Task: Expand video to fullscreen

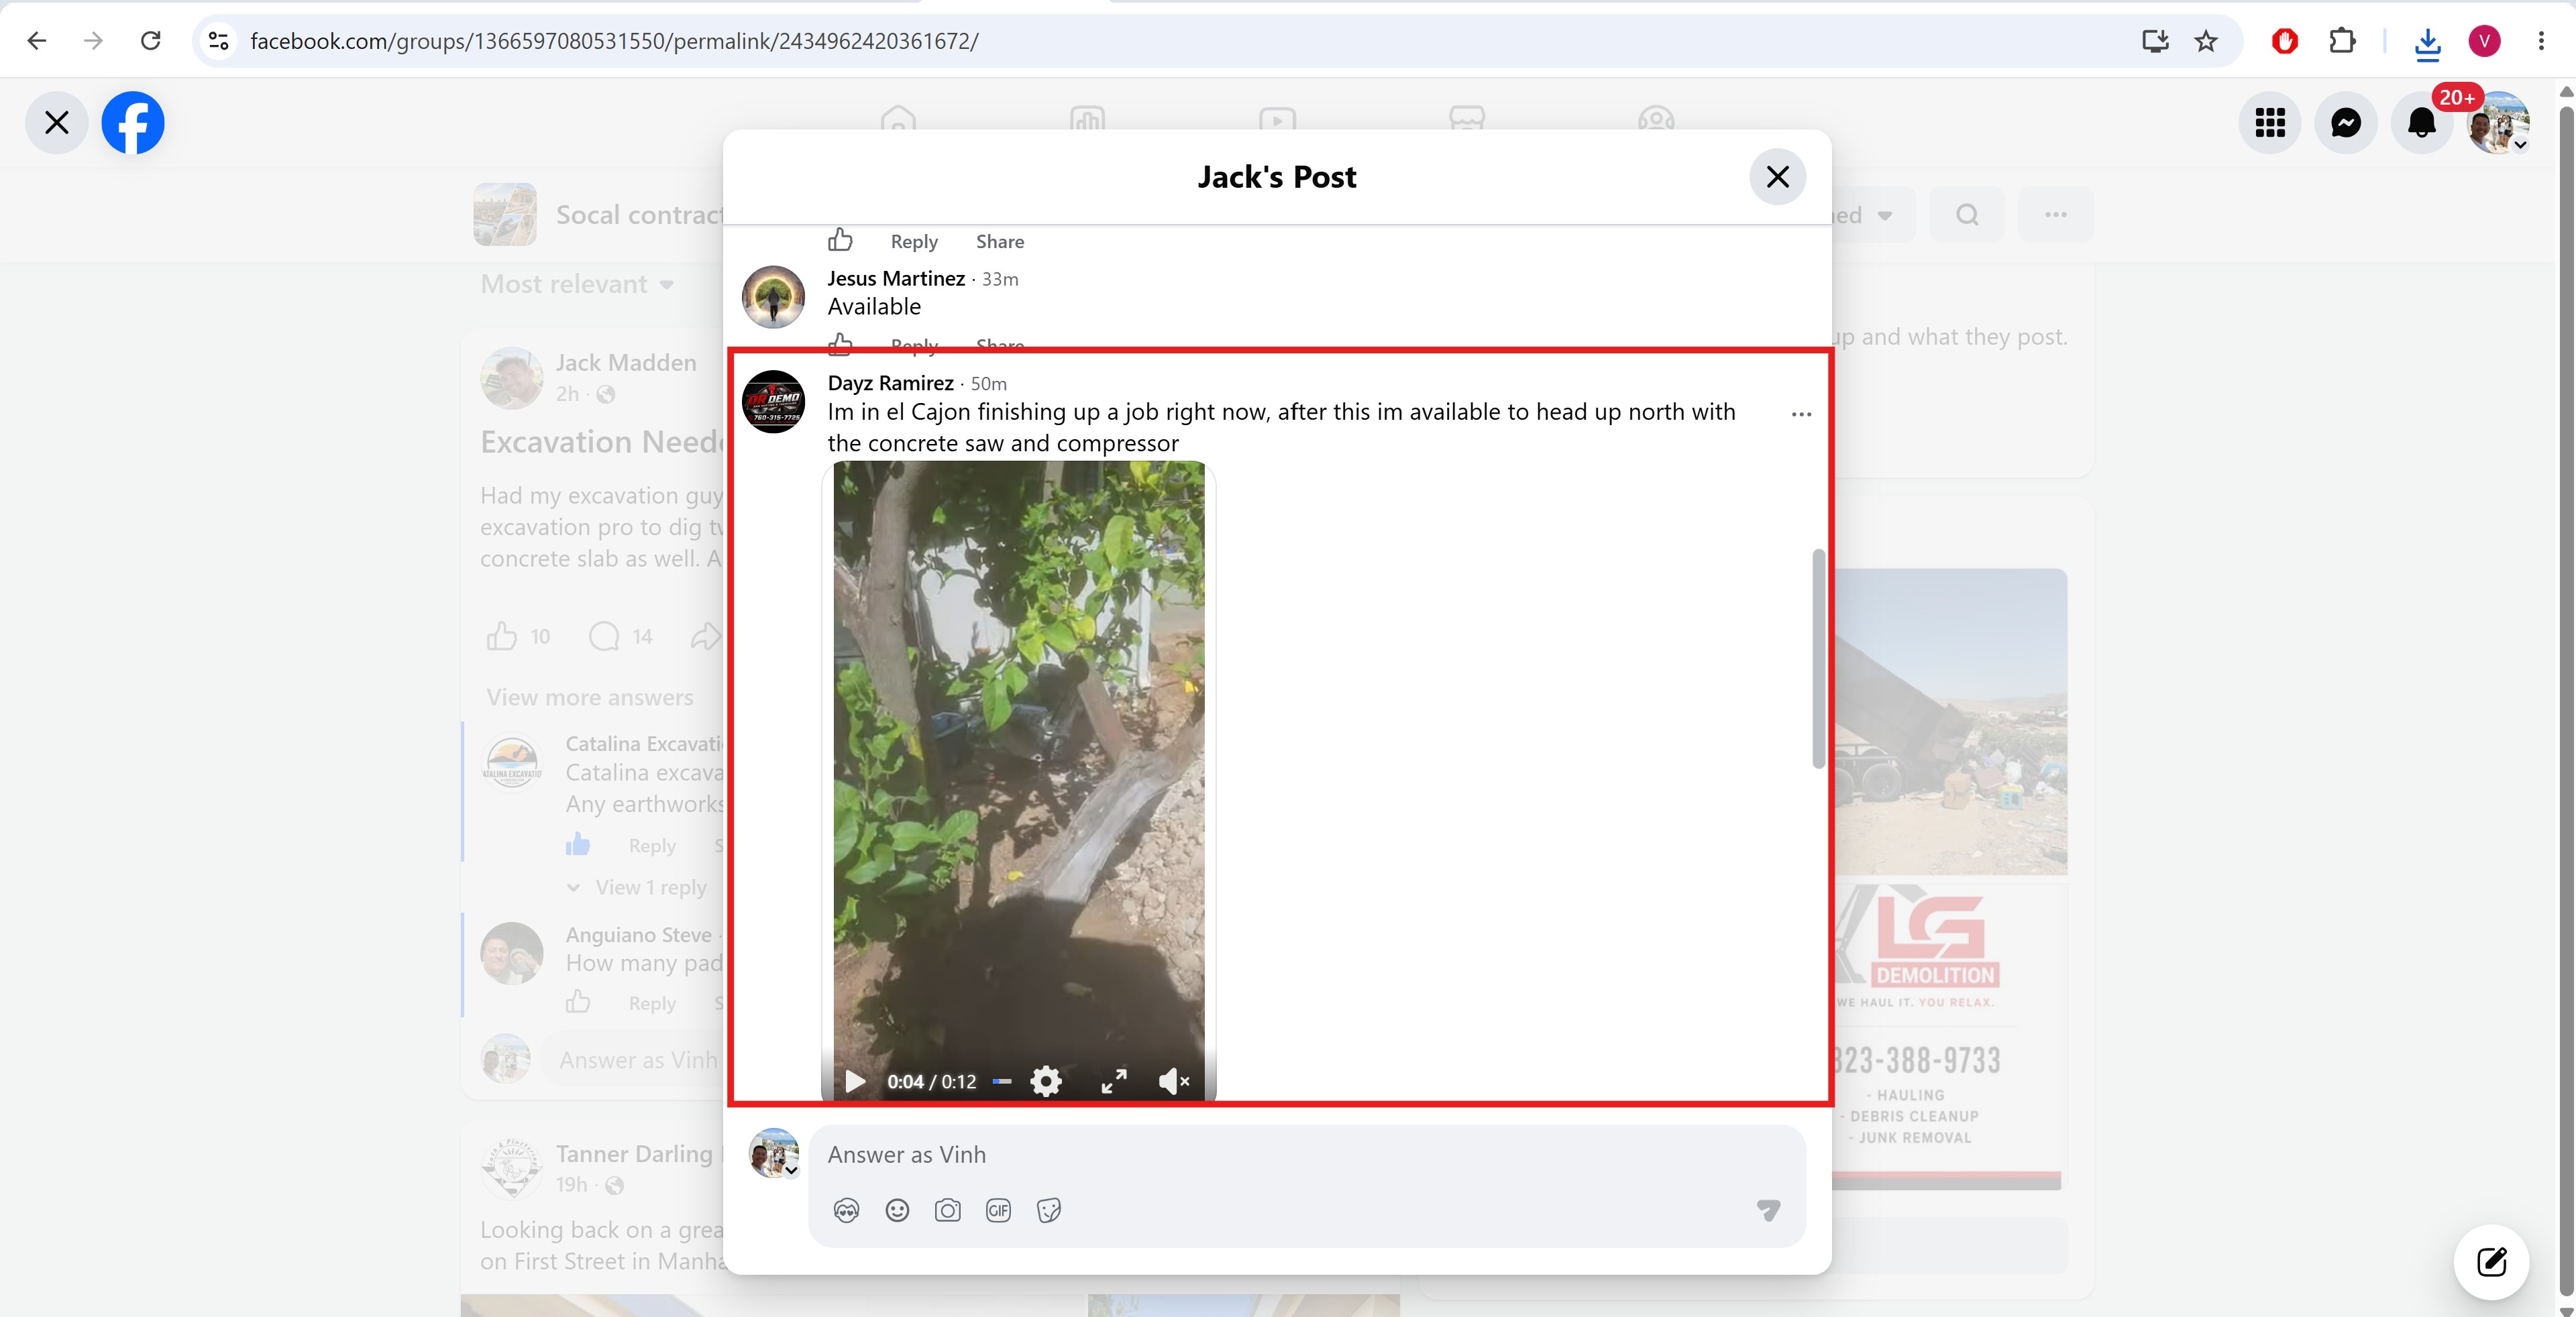Action: pos(1114,1081)
